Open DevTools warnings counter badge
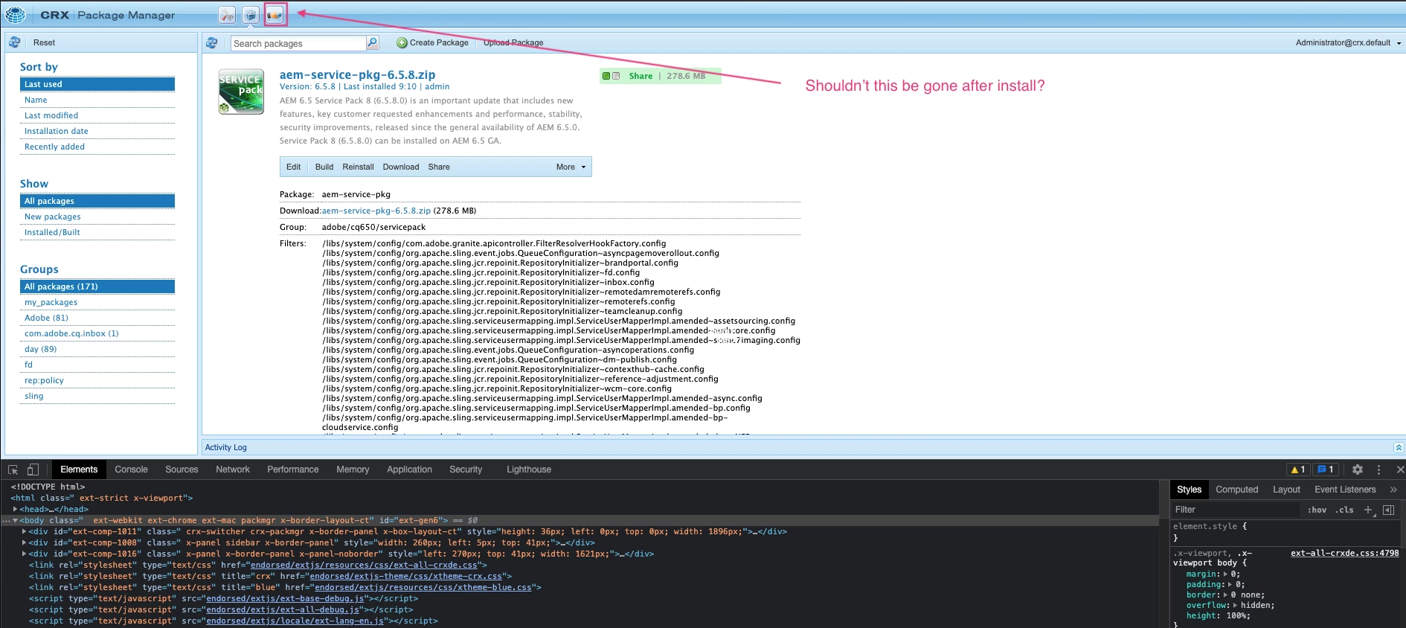1406x628 pixels. (x=1298, y=470)
